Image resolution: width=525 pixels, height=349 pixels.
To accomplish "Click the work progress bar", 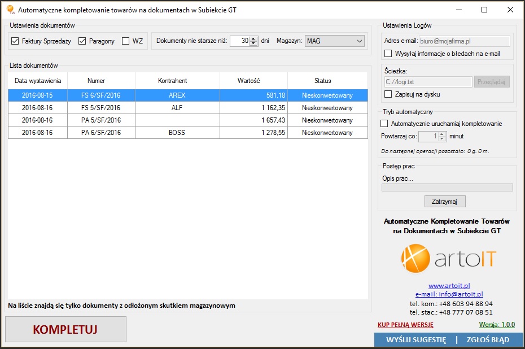I will [447, 187].
